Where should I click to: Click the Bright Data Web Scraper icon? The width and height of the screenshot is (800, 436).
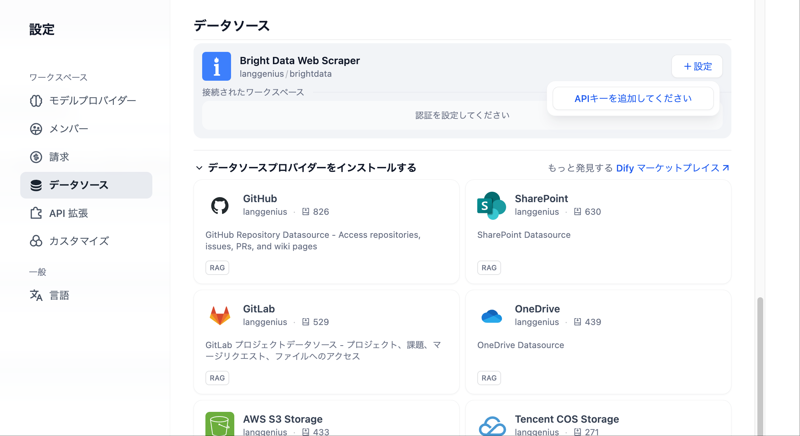pyautogui.click(x=216, y=66)
